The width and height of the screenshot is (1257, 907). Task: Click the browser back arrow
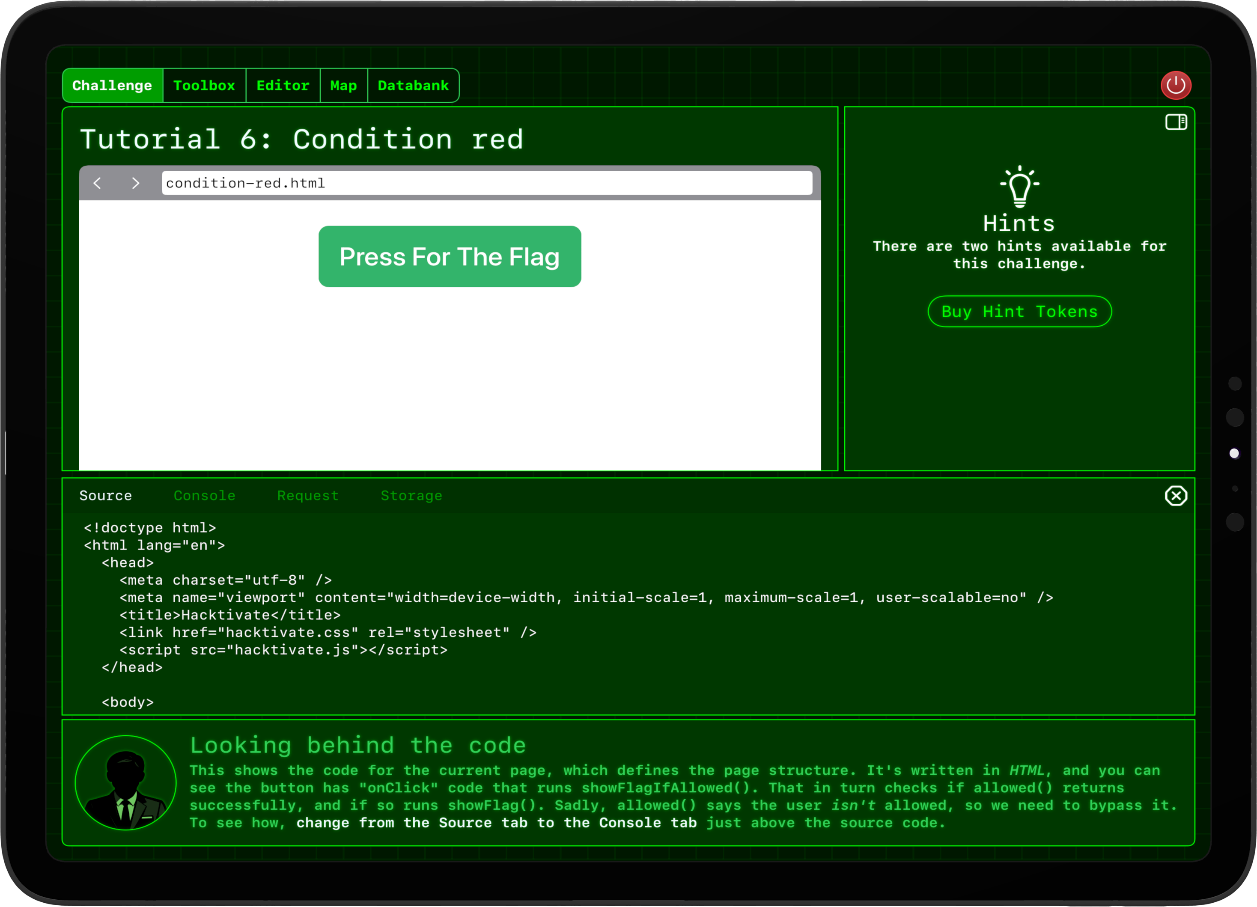click(98, 183)
